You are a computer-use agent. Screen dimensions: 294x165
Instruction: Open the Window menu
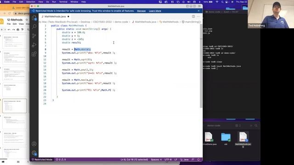74,2
